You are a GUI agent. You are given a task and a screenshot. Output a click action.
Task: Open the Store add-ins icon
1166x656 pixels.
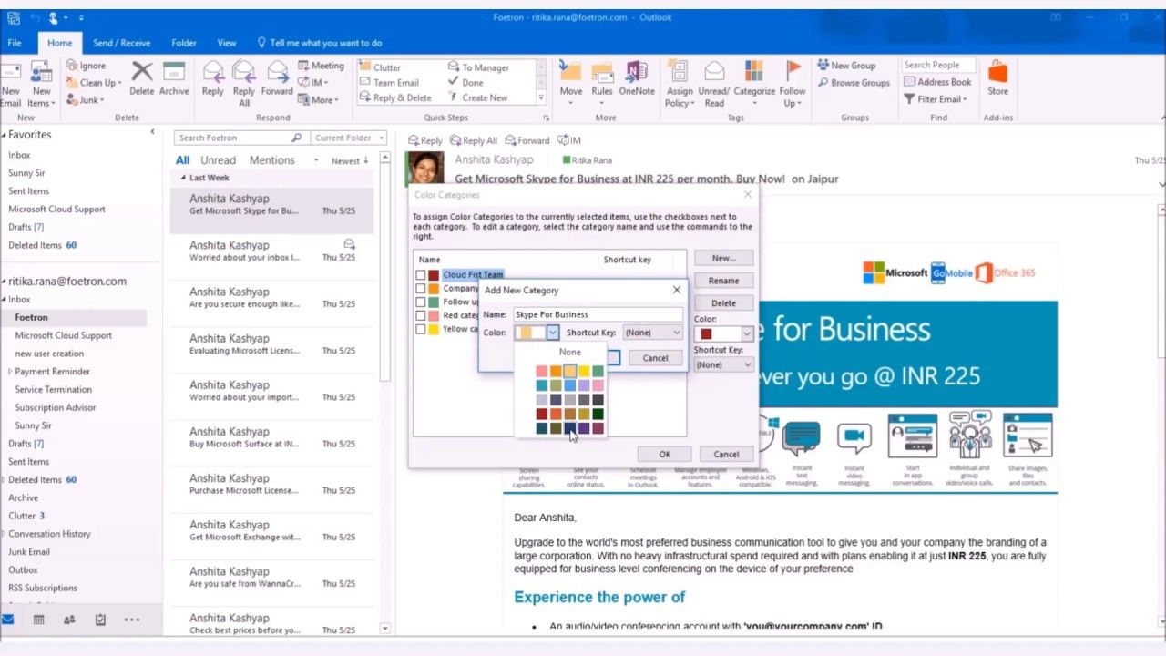(998, 72)
